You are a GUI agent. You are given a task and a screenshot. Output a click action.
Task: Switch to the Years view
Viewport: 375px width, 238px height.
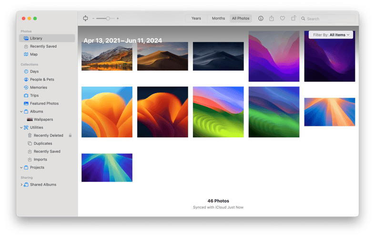pos(196,19)
